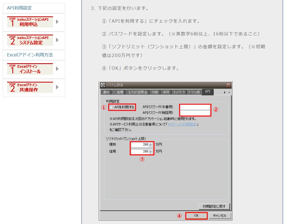Click the OK button

tap(196, 215)
